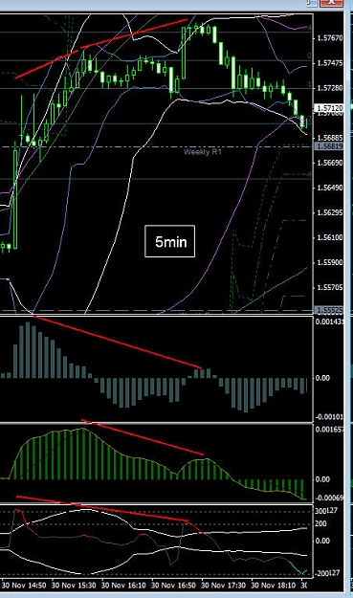Close the chart window with the red X

coord(330,2)
